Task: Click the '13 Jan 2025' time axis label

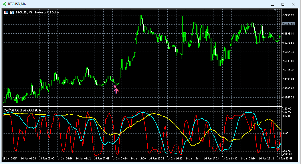Action: tap(10, 159)
